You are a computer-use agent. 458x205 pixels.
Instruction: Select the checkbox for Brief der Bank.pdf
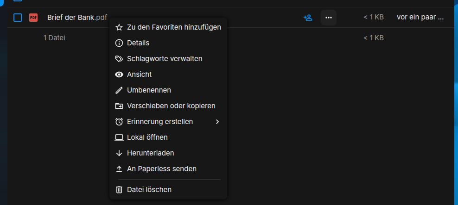[18, 18]
